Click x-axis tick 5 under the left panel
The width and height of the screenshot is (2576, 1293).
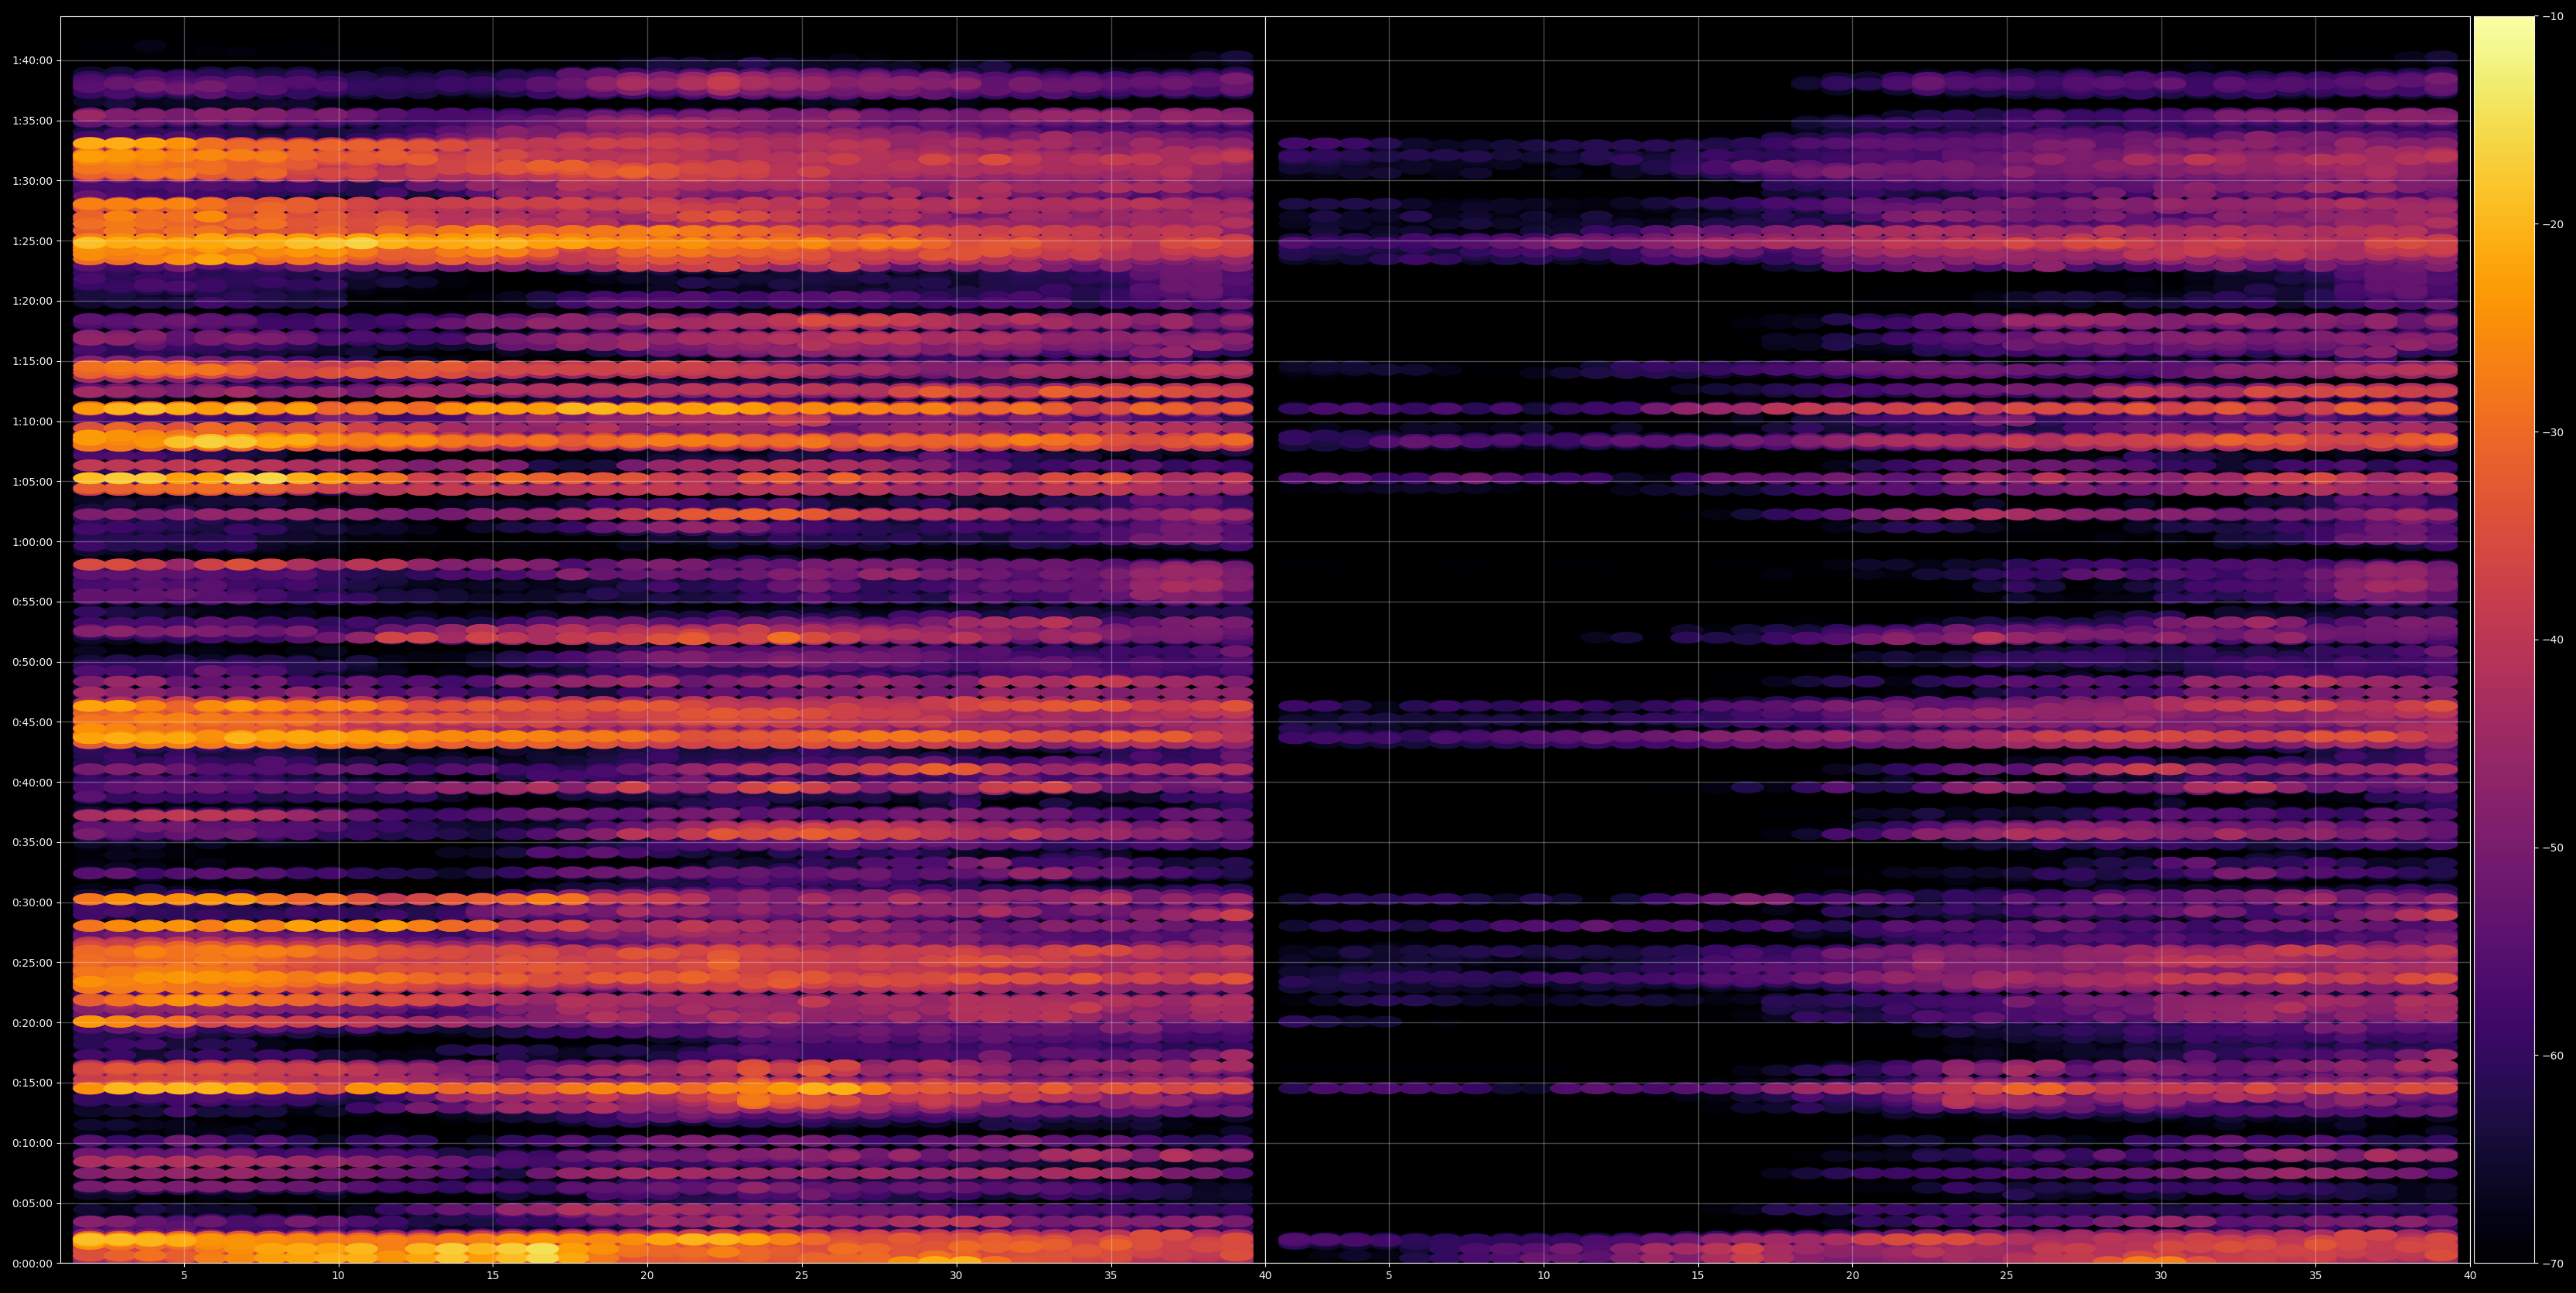click(184, 1276)
